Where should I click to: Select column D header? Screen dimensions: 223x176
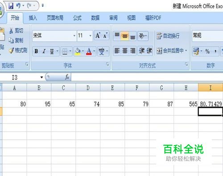[88, 88]
